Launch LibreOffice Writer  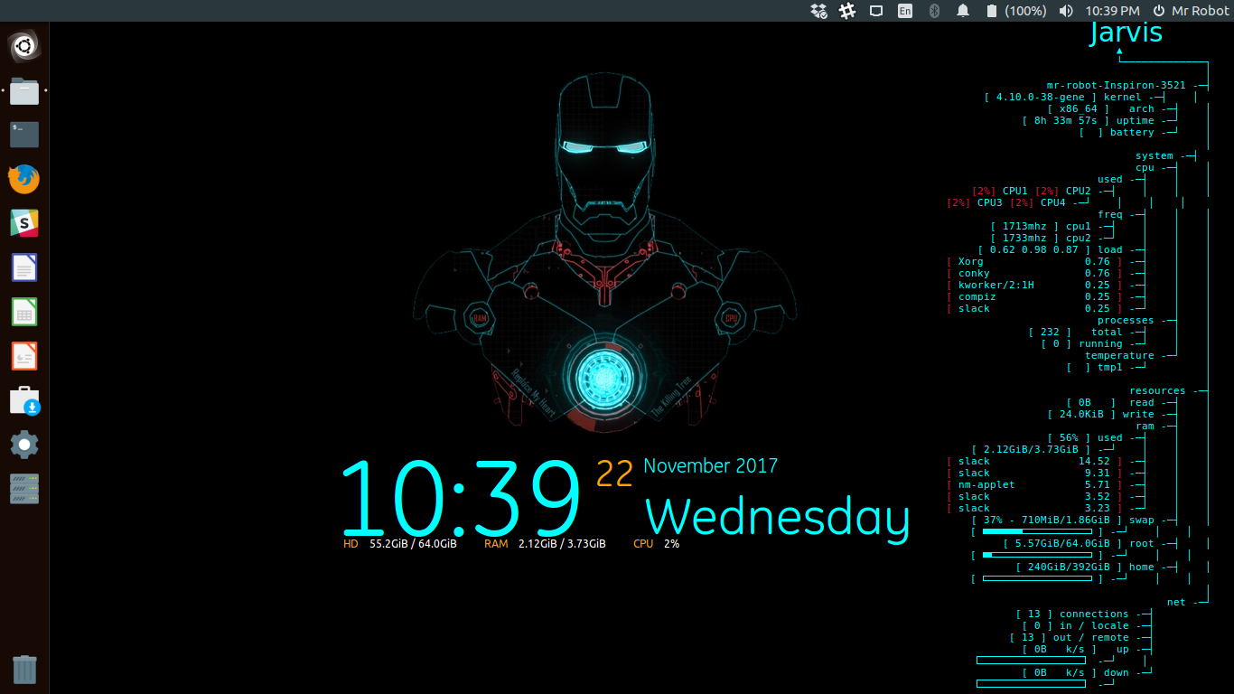24,267
